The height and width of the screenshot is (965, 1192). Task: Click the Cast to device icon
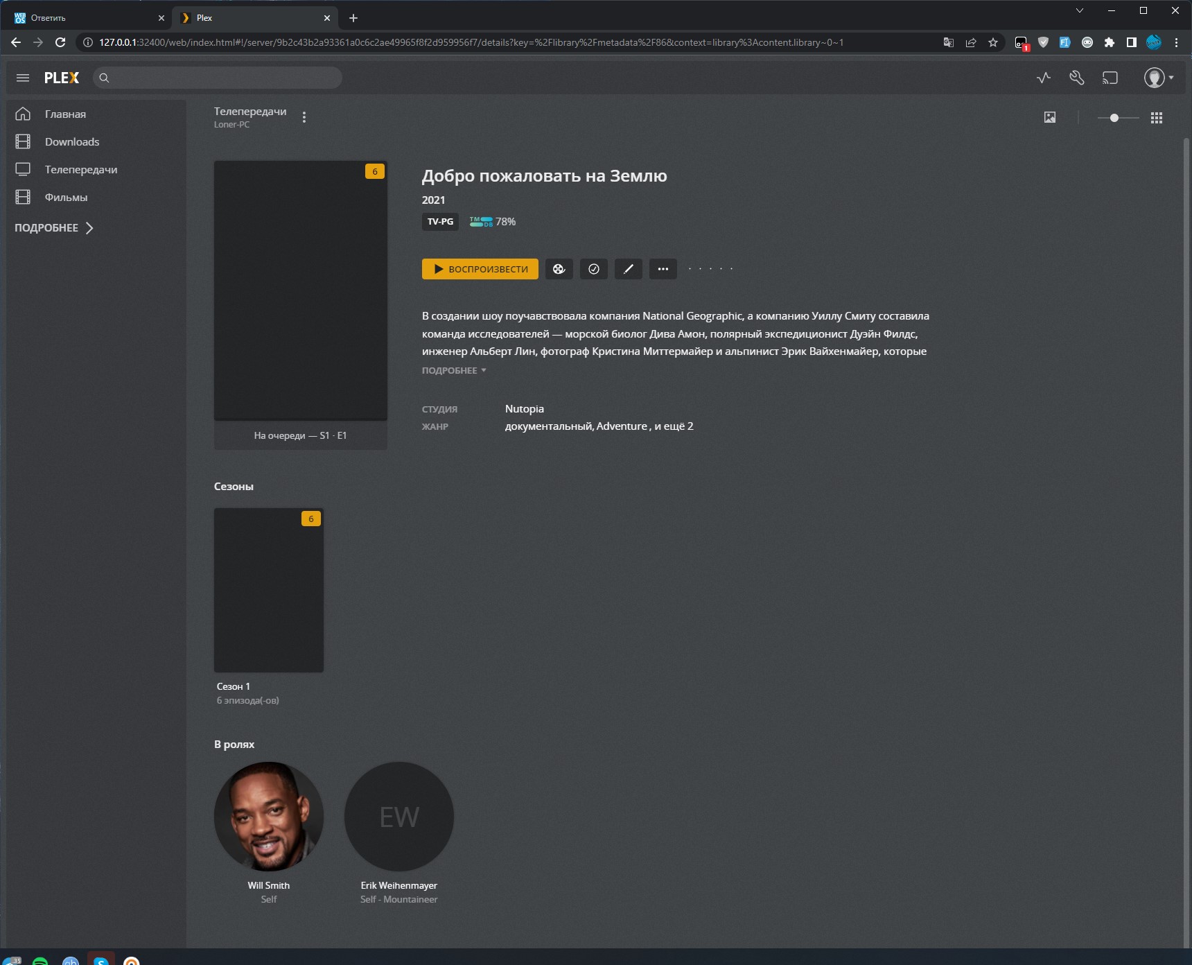(1110, 78)
